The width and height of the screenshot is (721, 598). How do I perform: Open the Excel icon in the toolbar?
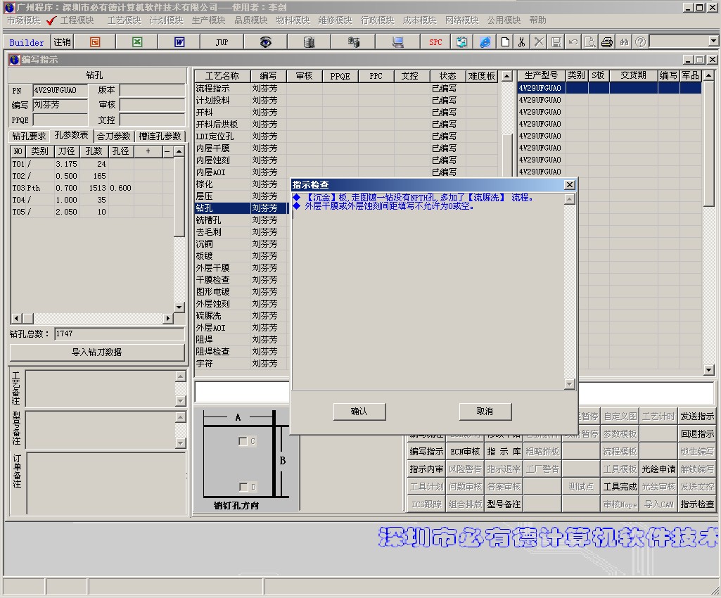tap(137, 42)
